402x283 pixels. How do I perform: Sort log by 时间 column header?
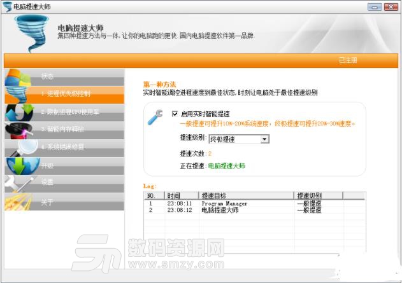pos(182,195)
